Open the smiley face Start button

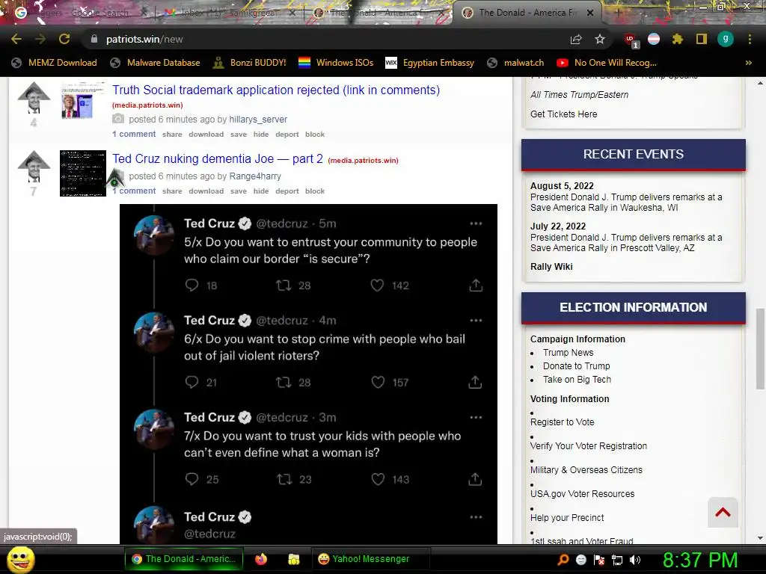[20, 559]
